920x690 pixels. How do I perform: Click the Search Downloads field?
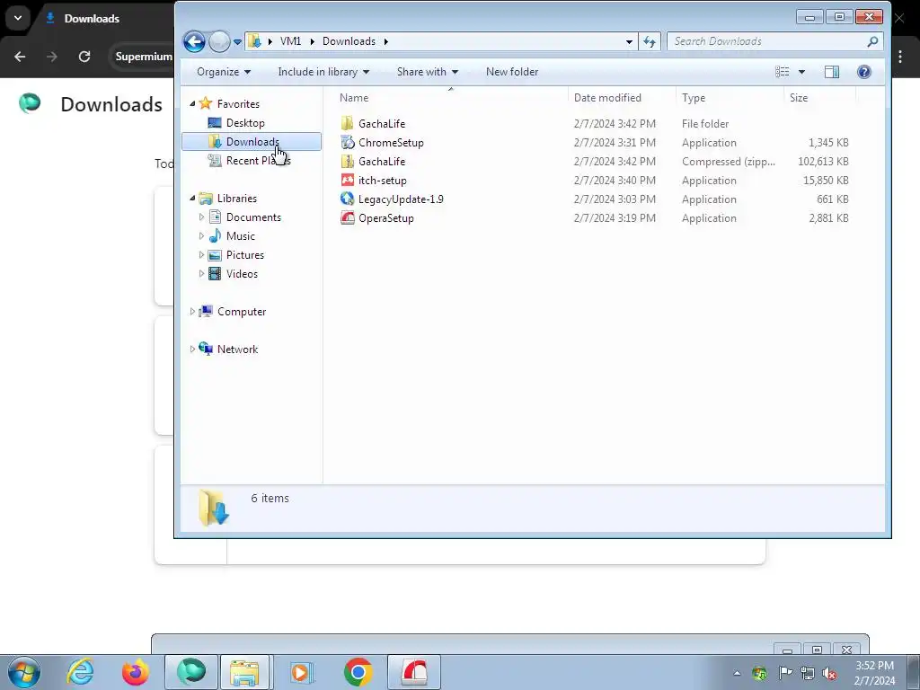(774, 41)
